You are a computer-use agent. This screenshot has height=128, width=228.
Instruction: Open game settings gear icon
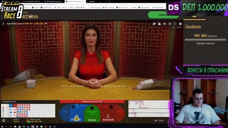170,24
